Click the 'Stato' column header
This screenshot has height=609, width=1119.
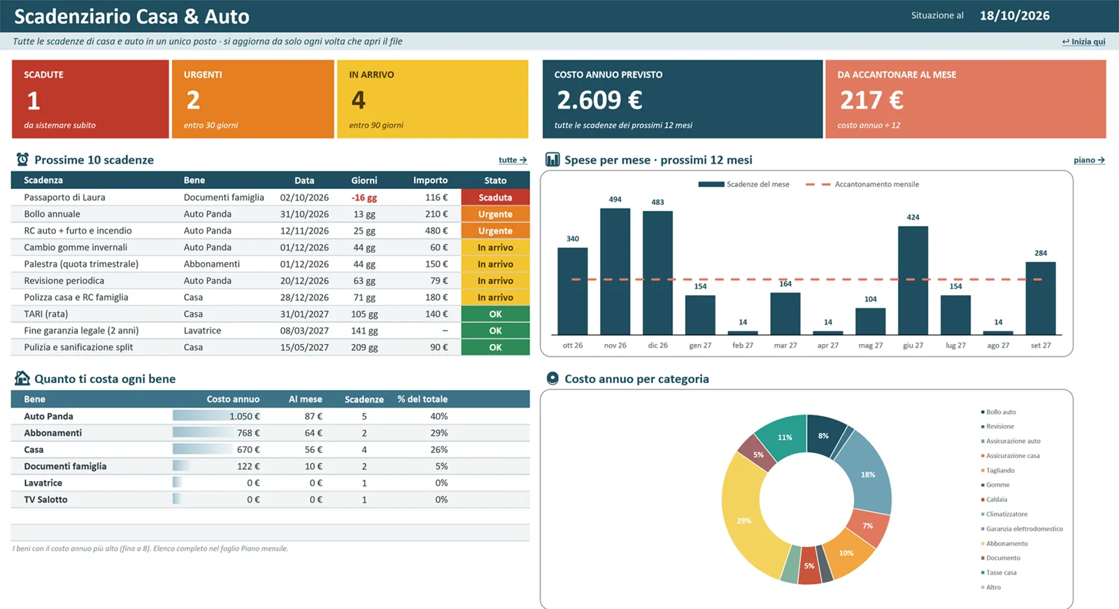[495, 180]
